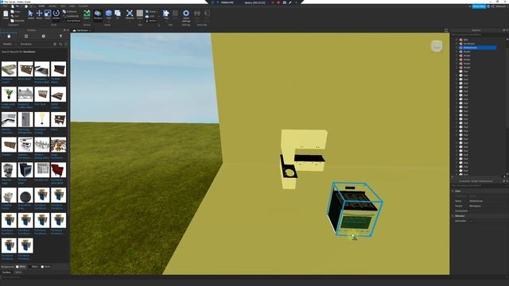509x286 pixels.
Task: Toggle the Archivable property checkbox
Action: pos(471,221)
